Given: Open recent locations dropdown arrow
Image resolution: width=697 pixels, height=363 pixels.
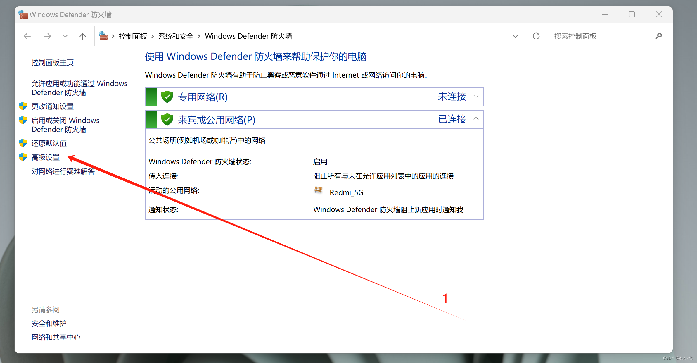Looking at the screenshot, I should coord(65,36).
